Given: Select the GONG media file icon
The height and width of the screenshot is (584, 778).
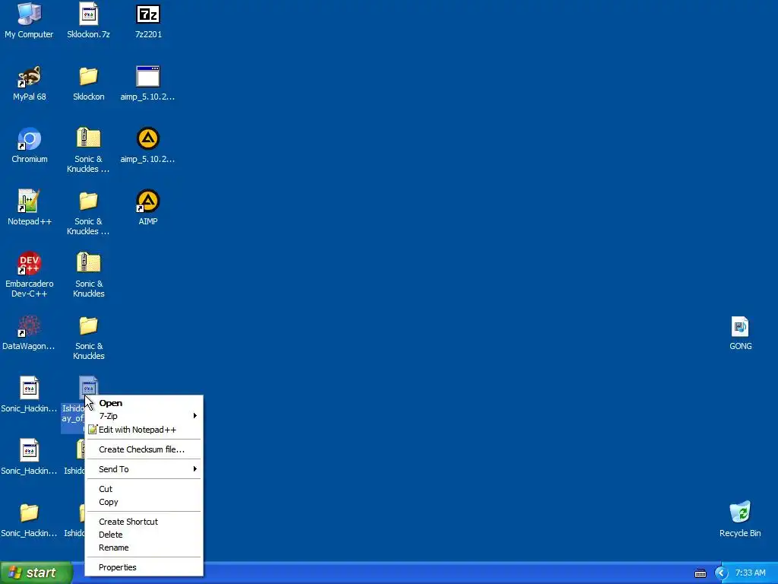Looking at the screenshot, I should pyautogui.click(x=740, y=333).
